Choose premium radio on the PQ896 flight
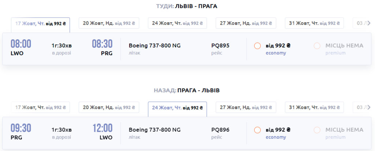Screen dimensions: 375x151 coord(317,130)
